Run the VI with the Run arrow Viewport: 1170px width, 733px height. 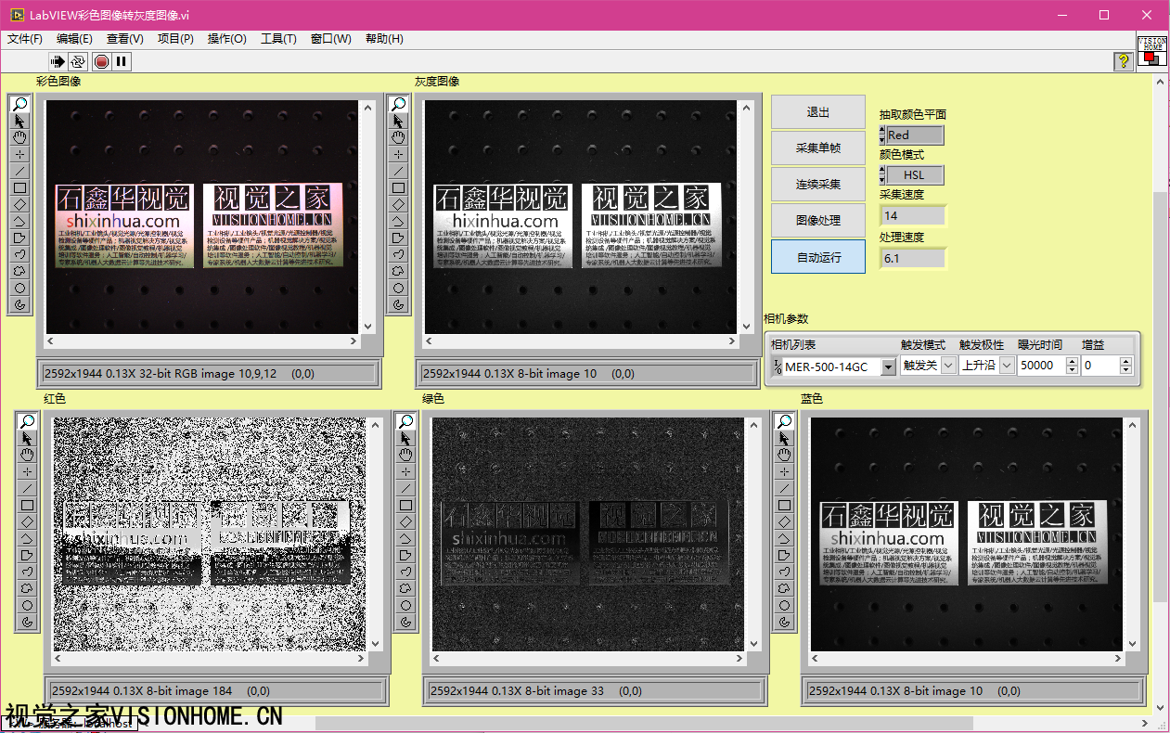[58, 61]
